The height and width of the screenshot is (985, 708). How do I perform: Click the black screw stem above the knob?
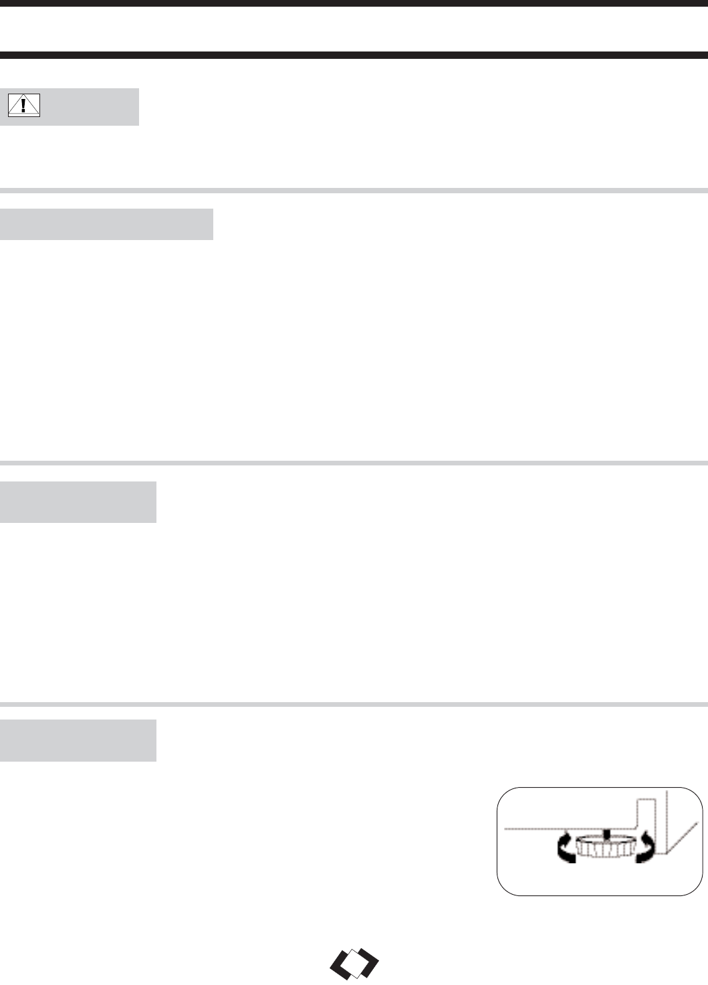pyautogui.click(x=605, y=833)
